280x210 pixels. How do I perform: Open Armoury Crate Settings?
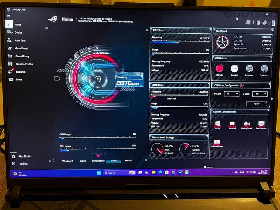coord(20,163)
